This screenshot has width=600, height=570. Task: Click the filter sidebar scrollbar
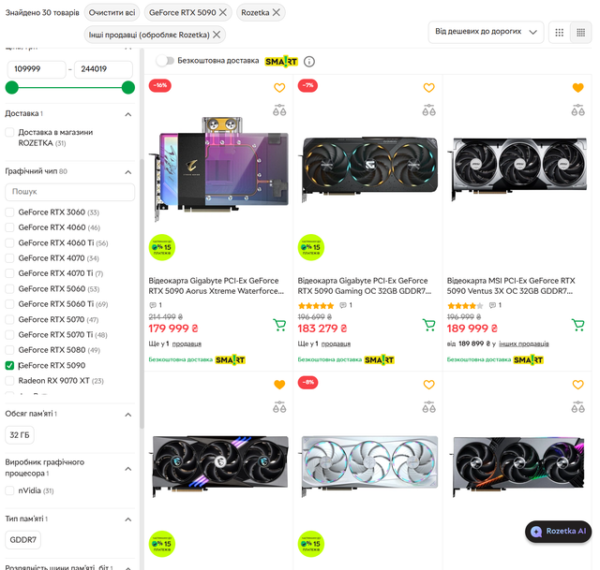142,294
